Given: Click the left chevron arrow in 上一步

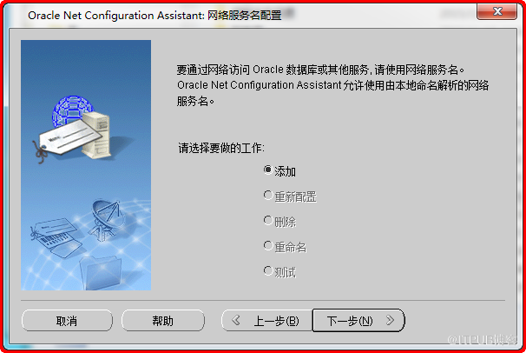Looking at the screenshot, I should point(236,321).
